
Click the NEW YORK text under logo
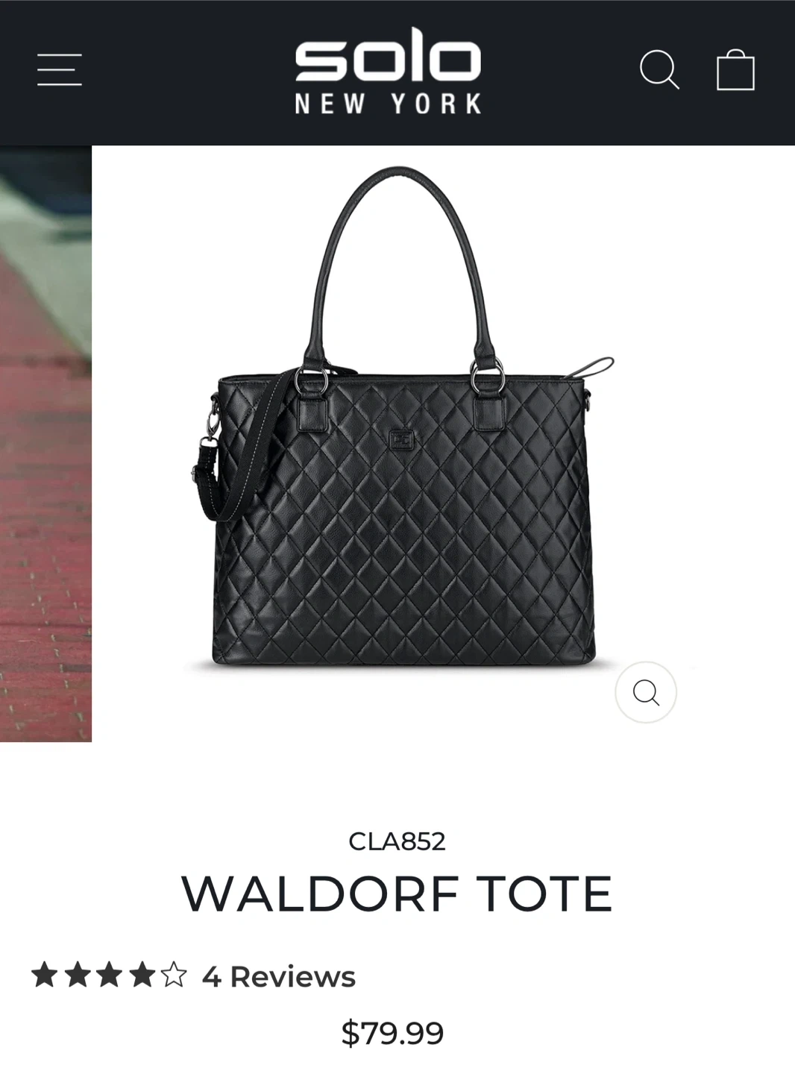coord(388,104)
